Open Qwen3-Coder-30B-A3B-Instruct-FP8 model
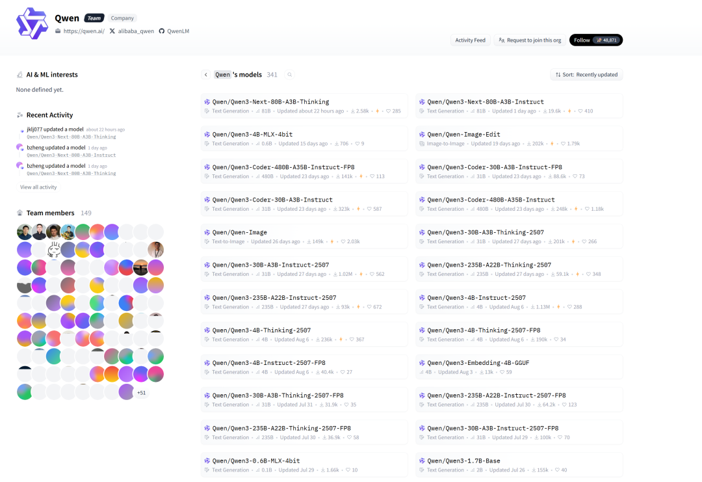Screen dimensions: 702x482 (x=519, y=171)
